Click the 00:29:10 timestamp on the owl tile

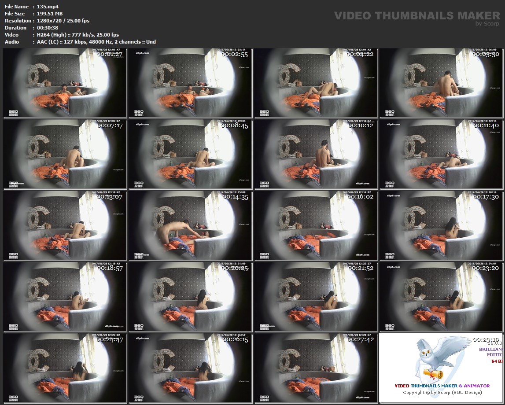(x=486, y=340)
